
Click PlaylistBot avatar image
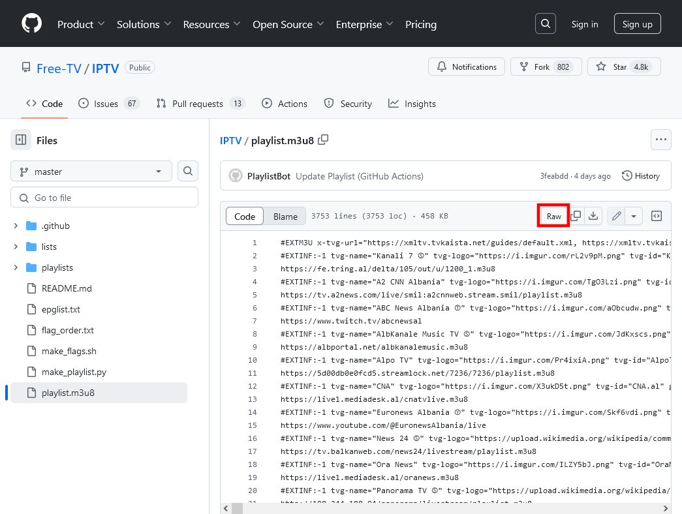(x=236, y=175)
